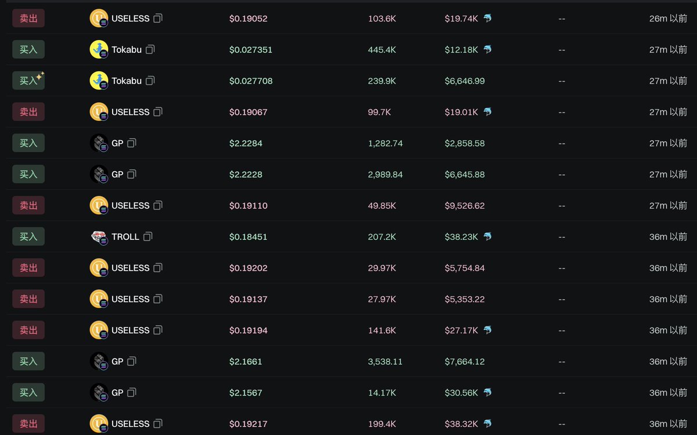
Task: Select value $2,858.58
Action: [465, 143]
